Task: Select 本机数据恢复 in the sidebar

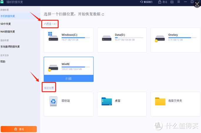Action: pos(8,16)
